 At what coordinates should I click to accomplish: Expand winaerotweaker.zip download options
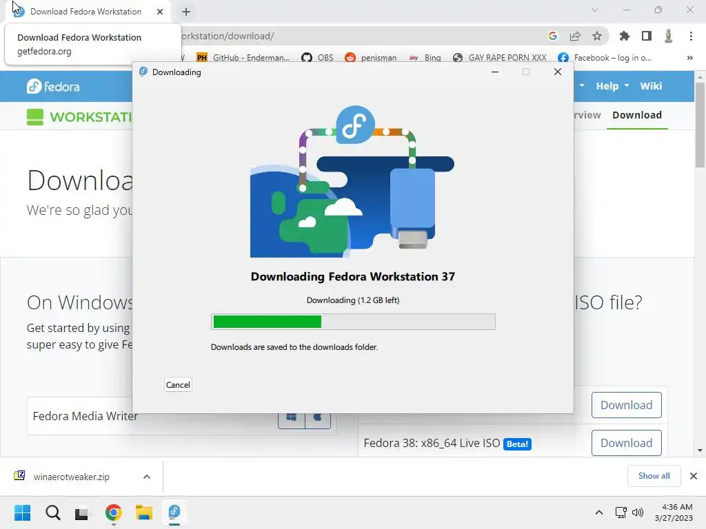point(147,477)
